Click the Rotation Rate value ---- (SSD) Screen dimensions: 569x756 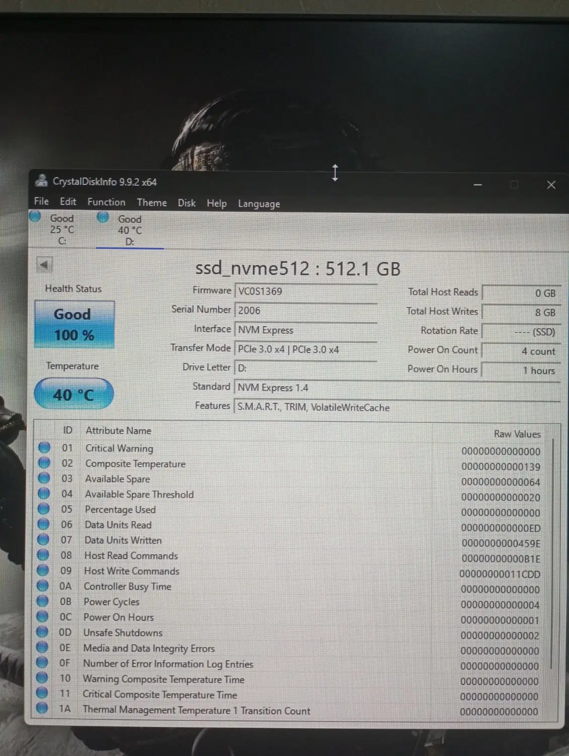tap(521, 332)
